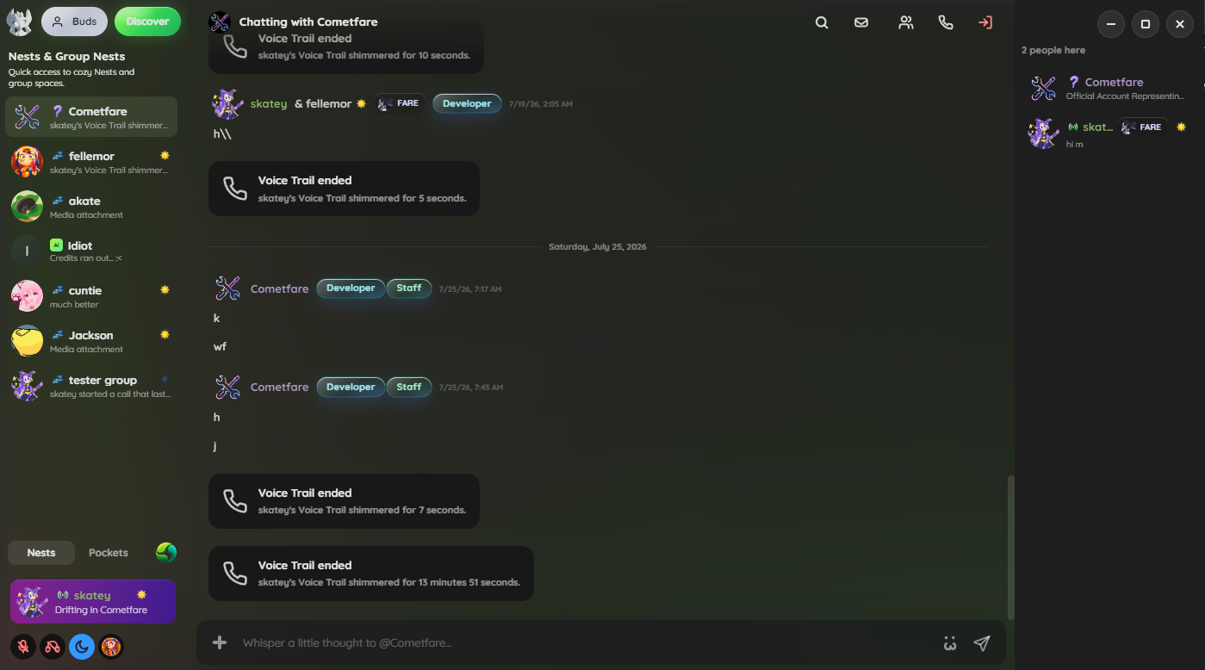The height and width of the screenshot is (670, 1205).
Task: Start a voice call with phone icon
Action: (946, 23)
